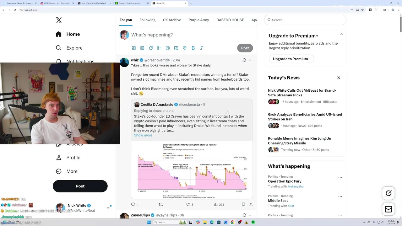Click whiz's profile avatar
This screenshot has width=402, height=226.
tap(124, 62)
